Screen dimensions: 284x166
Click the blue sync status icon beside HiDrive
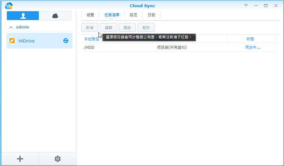(x=66, y=40)
